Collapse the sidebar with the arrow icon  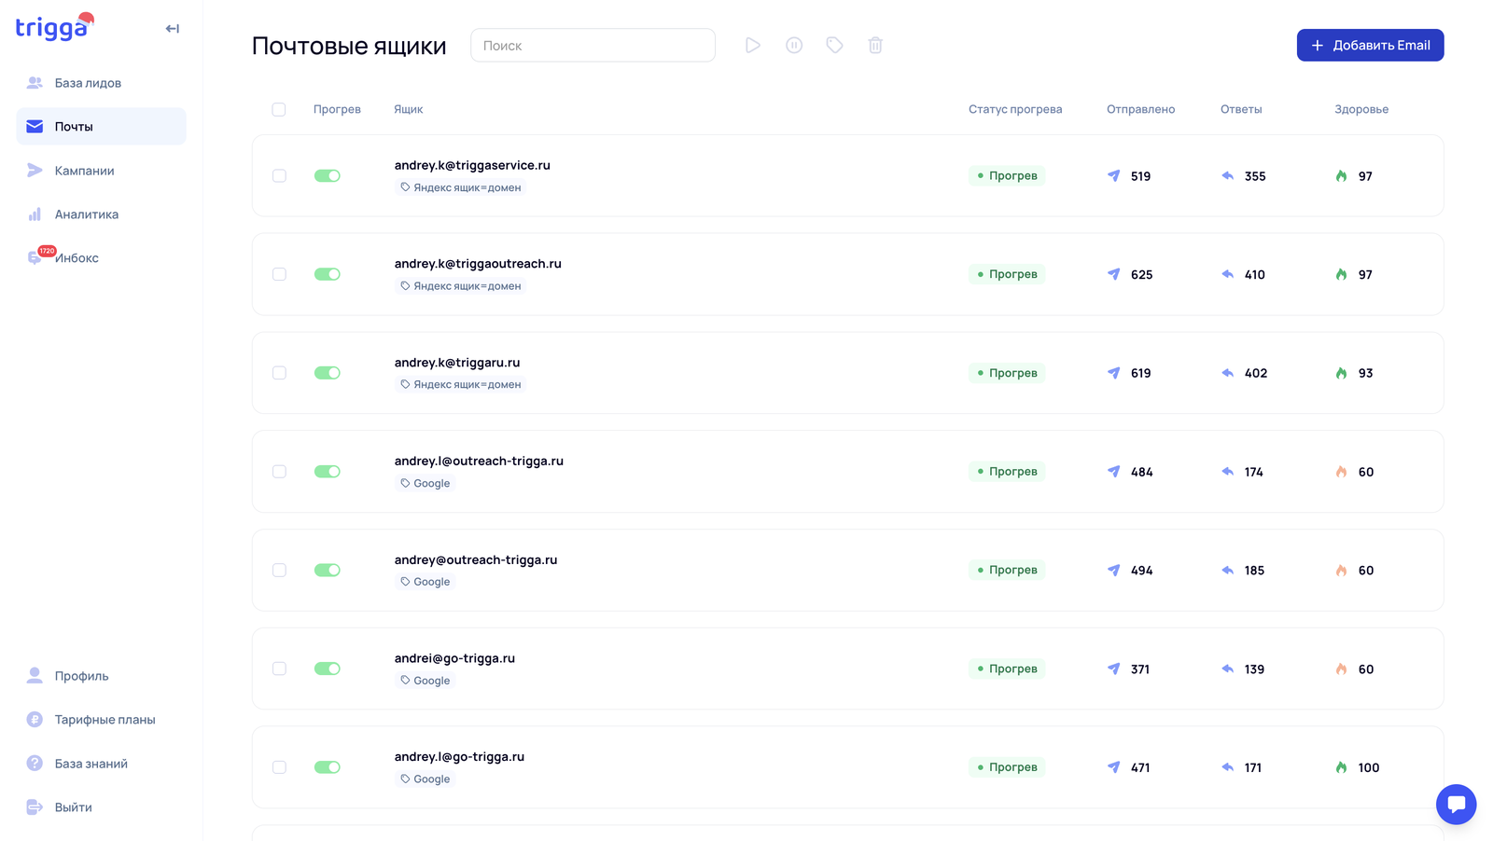173,29
